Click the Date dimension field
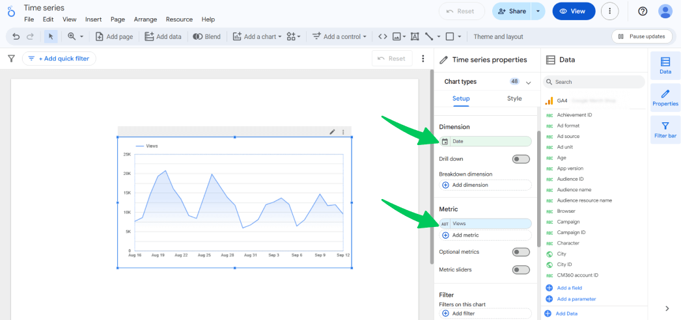The width and height of the screenshot is (681, 320). (485, 141)
